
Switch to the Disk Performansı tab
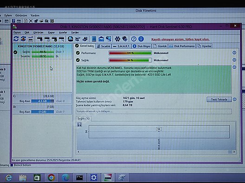pyautogui.click(x=182, y=46)
